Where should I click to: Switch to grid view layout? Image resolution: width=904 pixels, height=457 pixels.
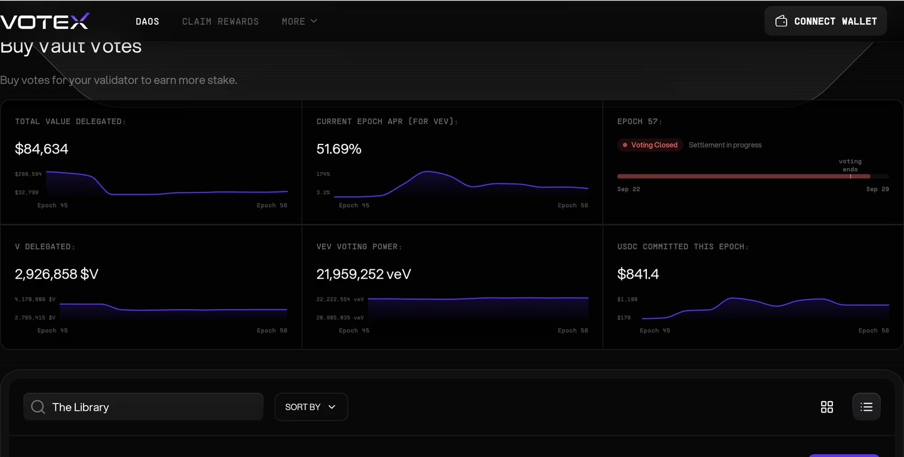pos(827,407)
